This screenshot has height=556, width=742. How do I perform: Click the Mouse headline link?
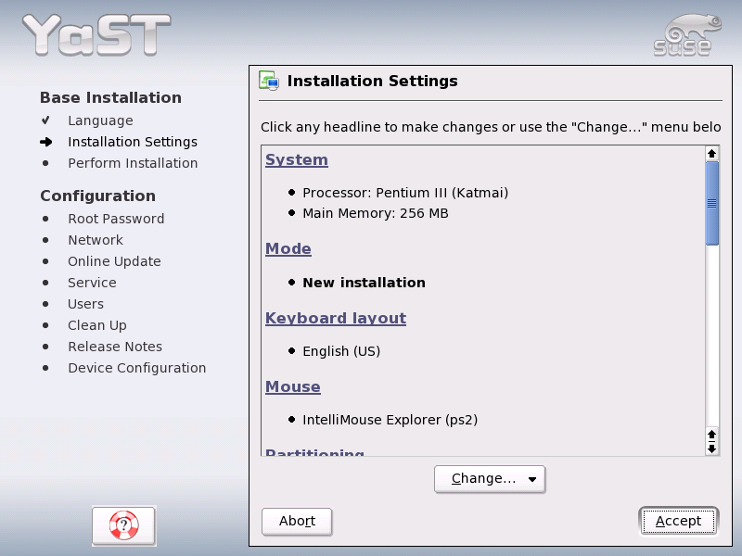click(x=293, y=387)
